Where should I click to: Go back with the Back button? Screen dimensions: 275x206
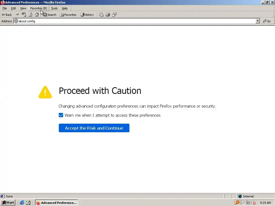click(7, 15)
